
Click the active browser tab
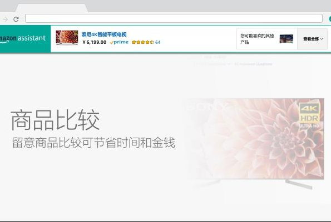pyautogui.click(x=52, y=8)
